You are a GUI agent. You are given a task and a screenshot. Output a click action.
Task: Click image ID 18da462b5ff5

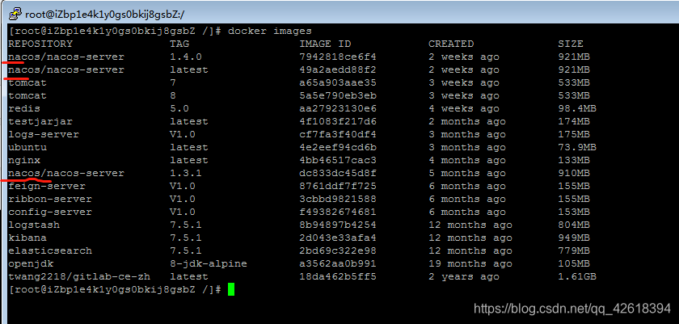338,277
